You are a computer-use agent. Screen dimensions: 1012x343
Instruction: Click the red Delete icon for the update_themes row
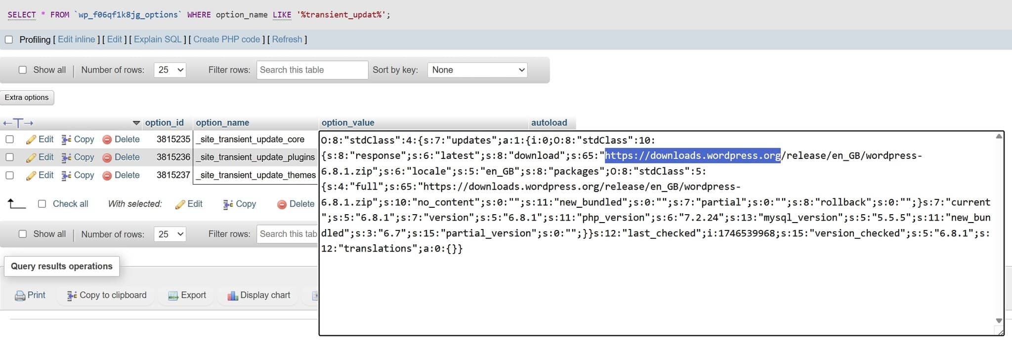click(x=107, y=175)
